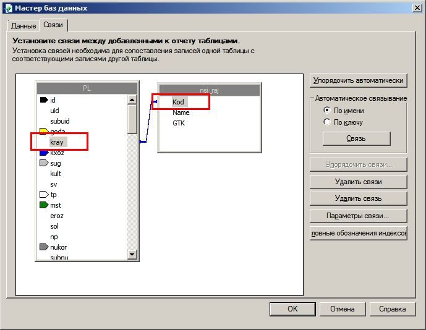Click the dark gray index marker beside nukor

pyautogui.click(x=44, y=247)
